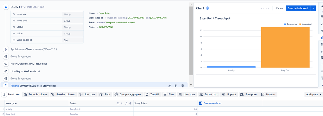Open chart settings gear icon
323x116 pixels.
click(x=207, y=8)
